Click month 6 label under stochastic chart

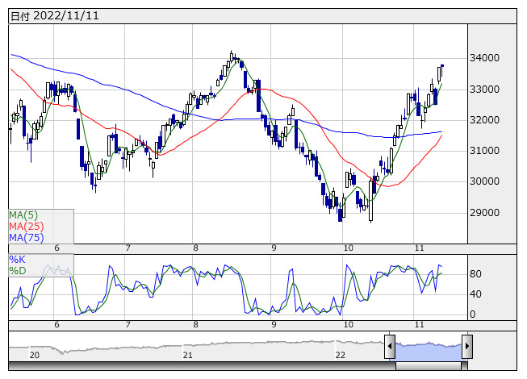(x=56, y=325)
